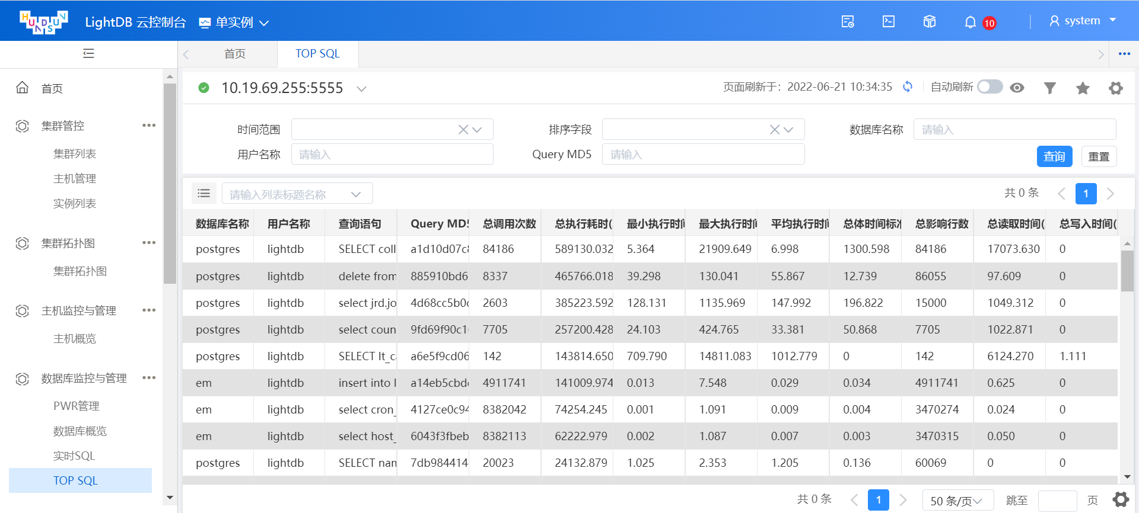1139x513 pixels.
Task: Open 实例列表 in the sidebar
Action: tap(75, 203)
